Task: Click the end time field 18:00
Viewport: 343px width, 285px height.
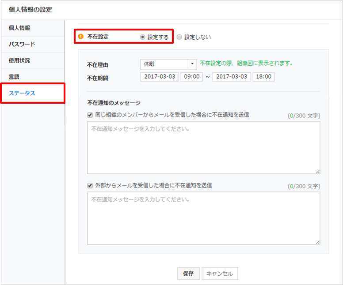Action: point(263,77)
